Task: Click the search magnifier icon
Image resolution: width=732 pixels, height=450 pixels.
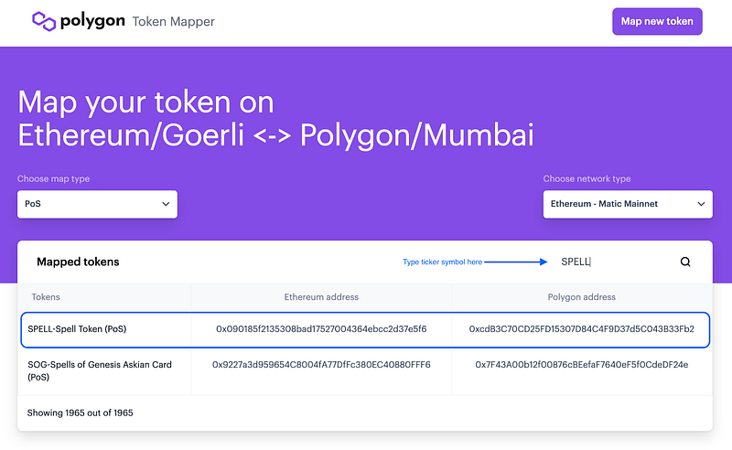Action: coord(684,262)
